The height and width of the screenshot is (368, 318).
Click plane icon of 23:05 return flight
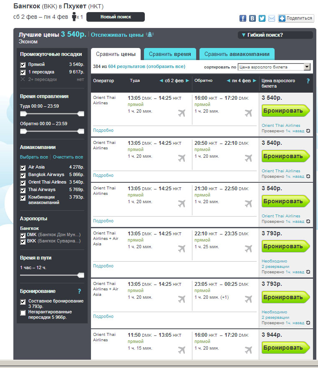pos(248,299)
